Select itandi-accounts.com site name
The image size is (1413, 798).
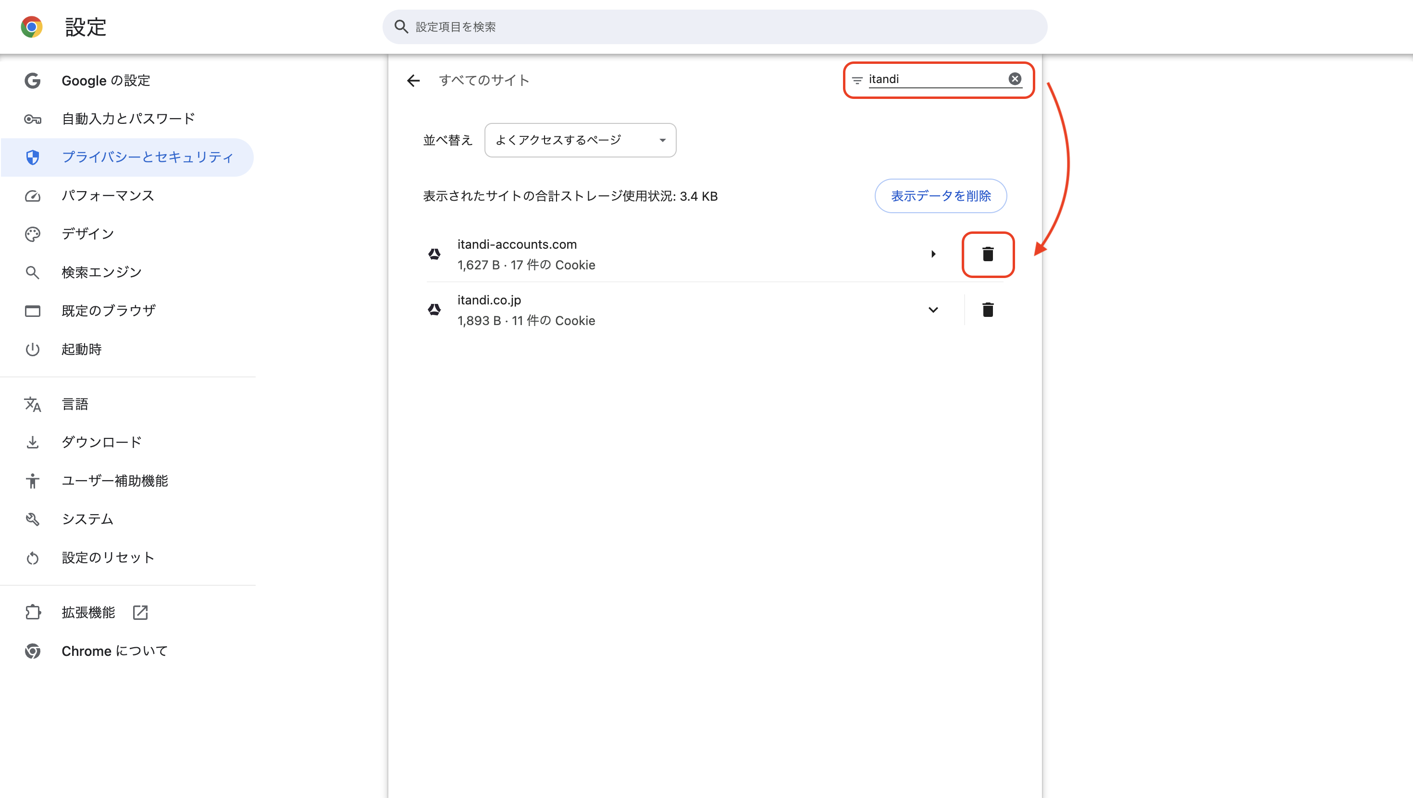tap(517, 244)
